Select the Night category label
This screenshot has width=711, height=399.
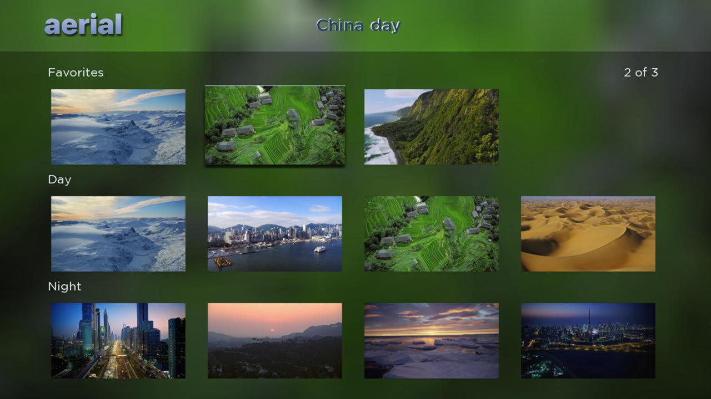coord(65,286)
